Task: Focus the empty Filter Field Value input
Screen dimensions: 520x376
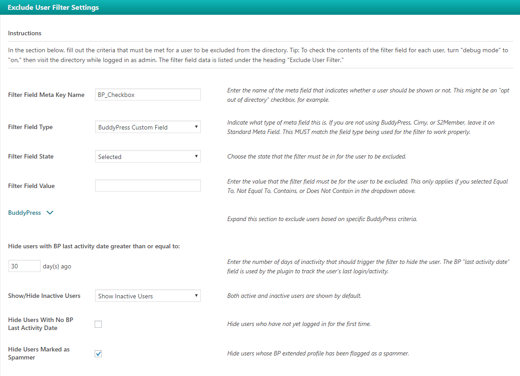Action: [x=148, y=186]
